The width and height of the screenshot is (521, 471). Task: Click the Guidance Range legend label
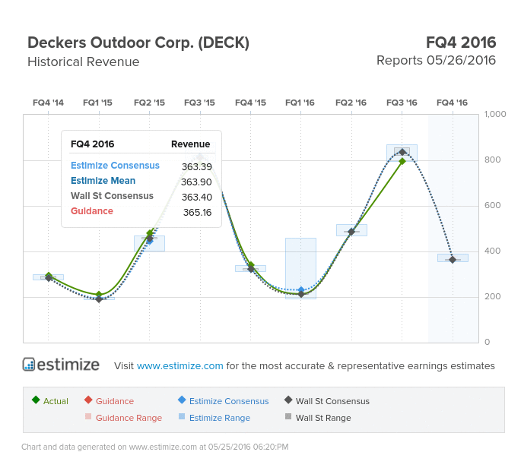click(129, 418)
